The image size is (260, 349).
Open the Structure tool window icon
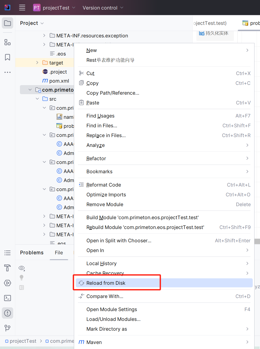[8, 42]
